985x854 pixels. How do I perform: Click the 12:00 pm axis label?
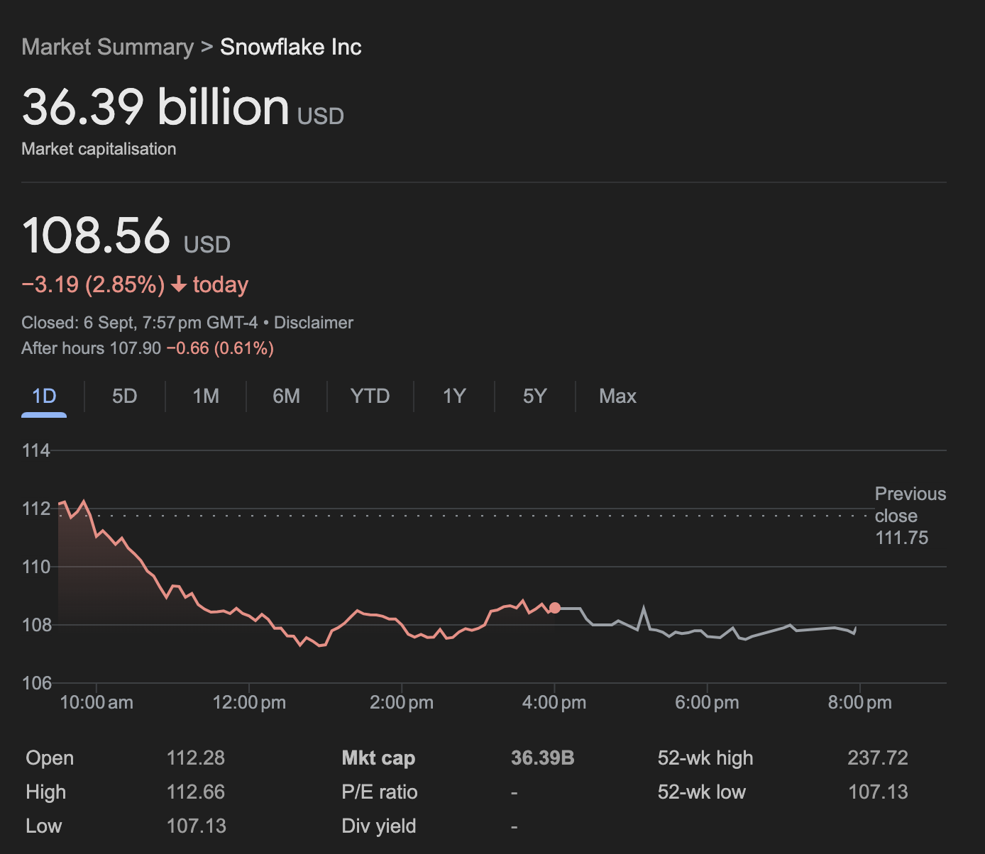[249, 703]
